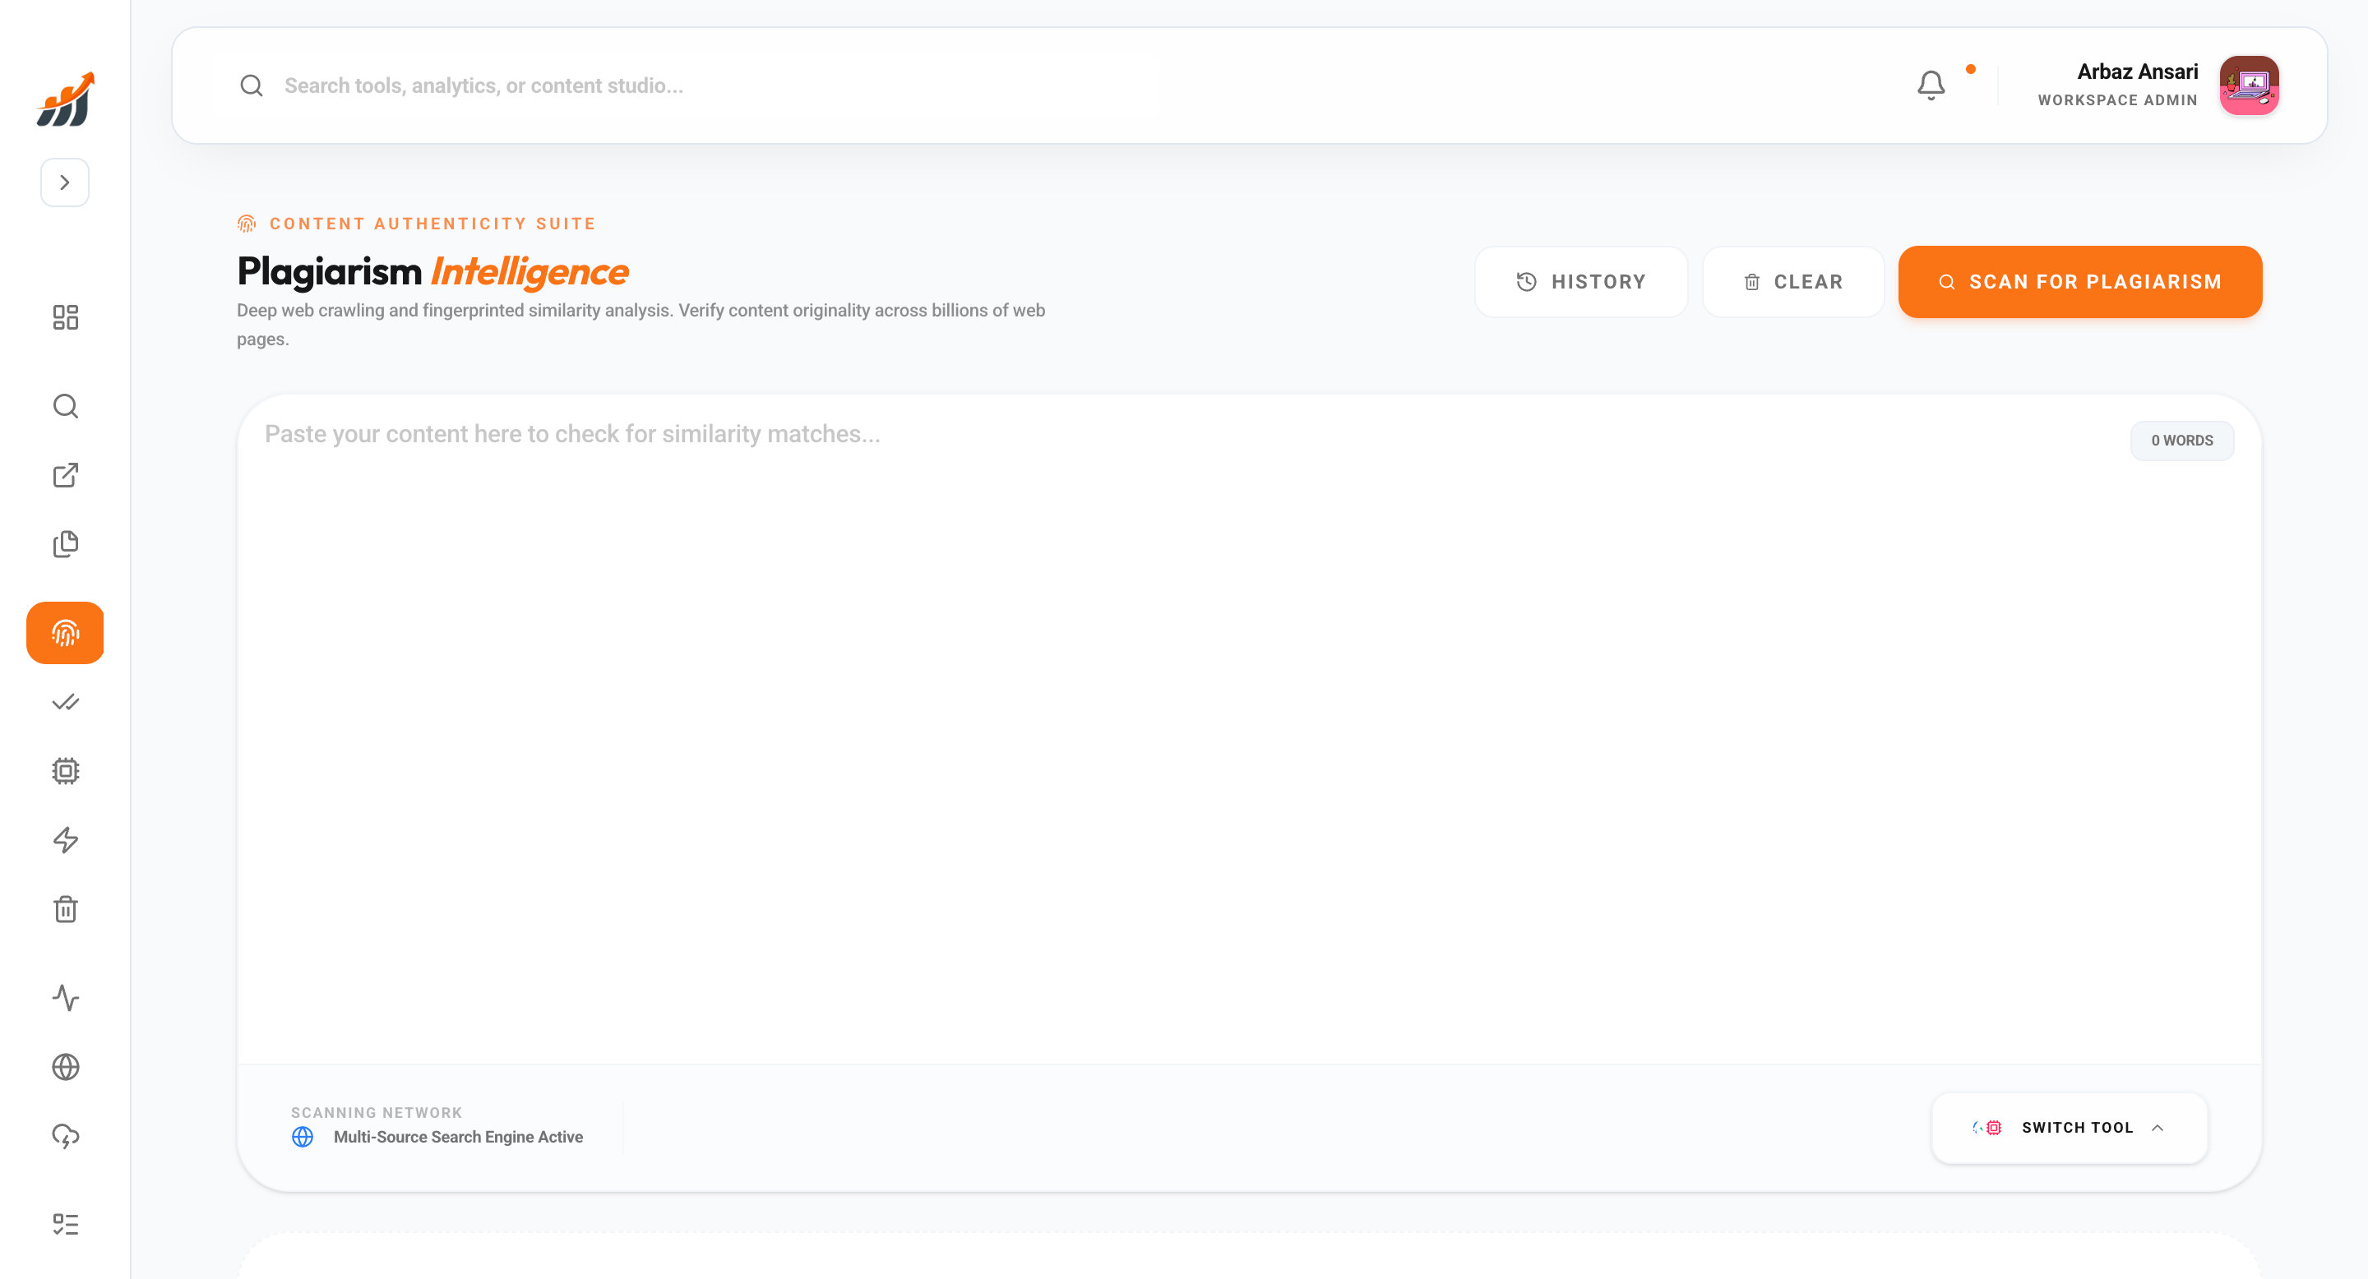Select the activity pulse icon in sidebar
Viewport: 2368px width, 1279px height.
coord(64,998)
